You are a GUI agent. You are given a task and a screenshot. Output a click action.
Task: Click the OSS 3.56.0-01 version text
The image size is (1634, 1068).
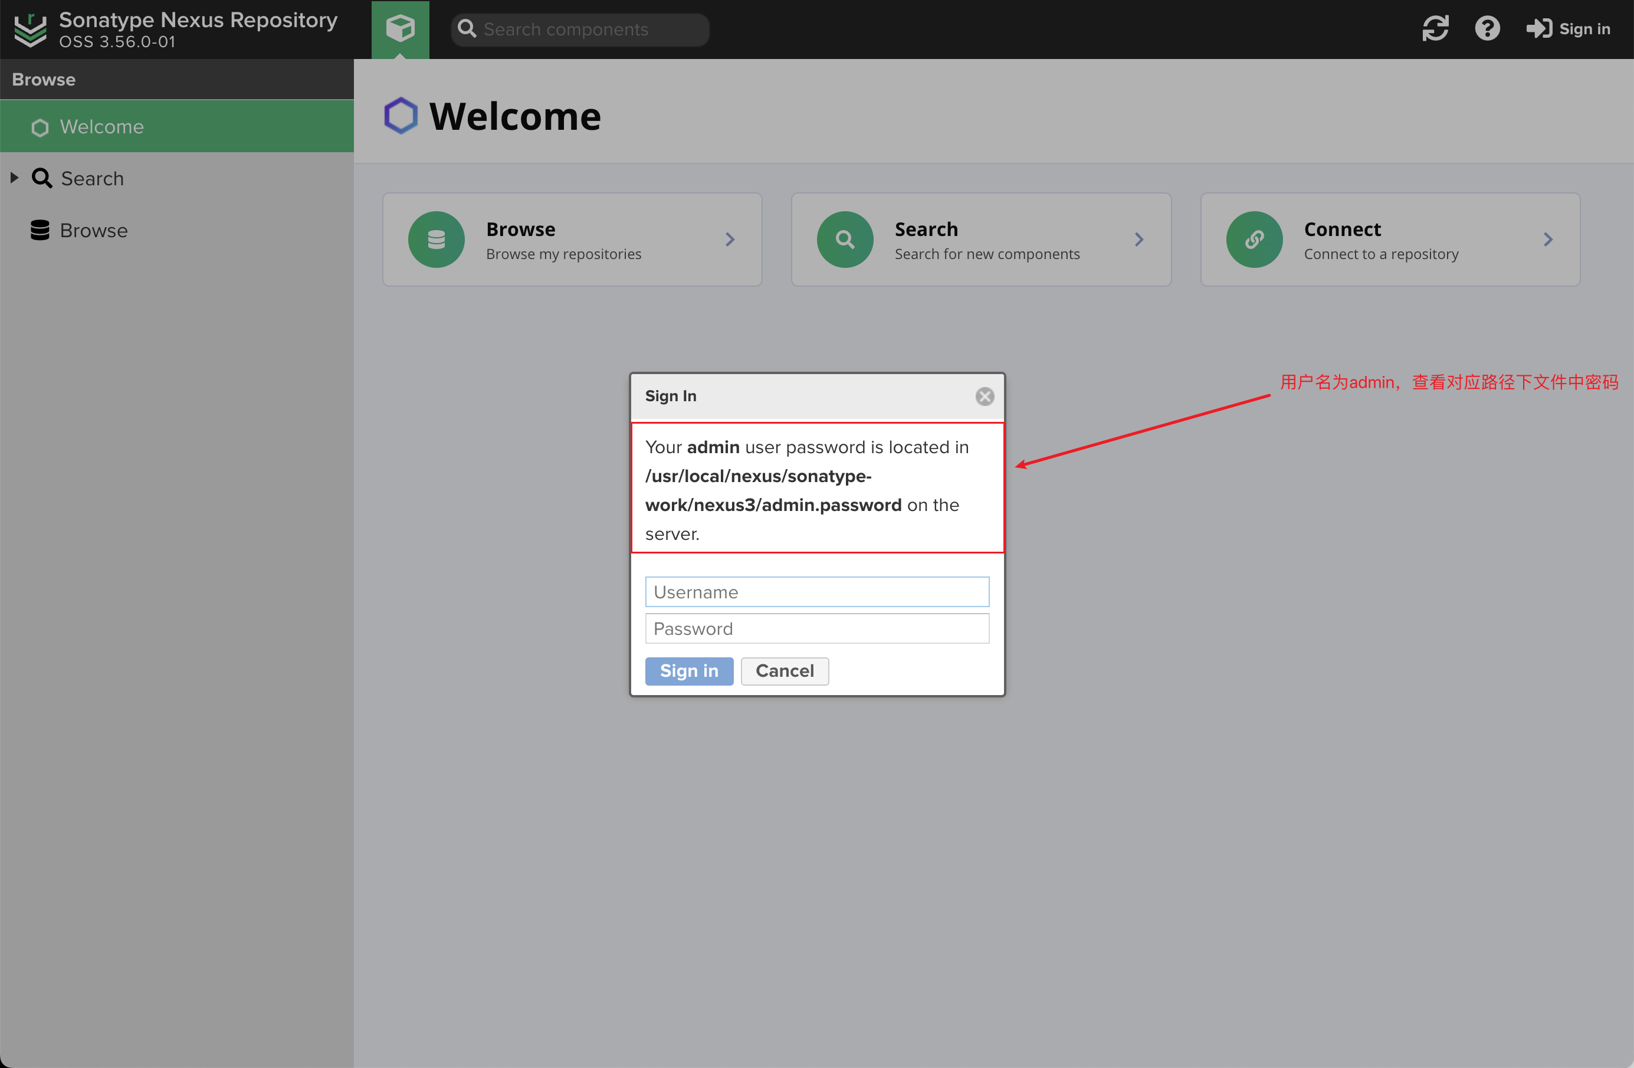pyautogui.click(x=117, y=42)
